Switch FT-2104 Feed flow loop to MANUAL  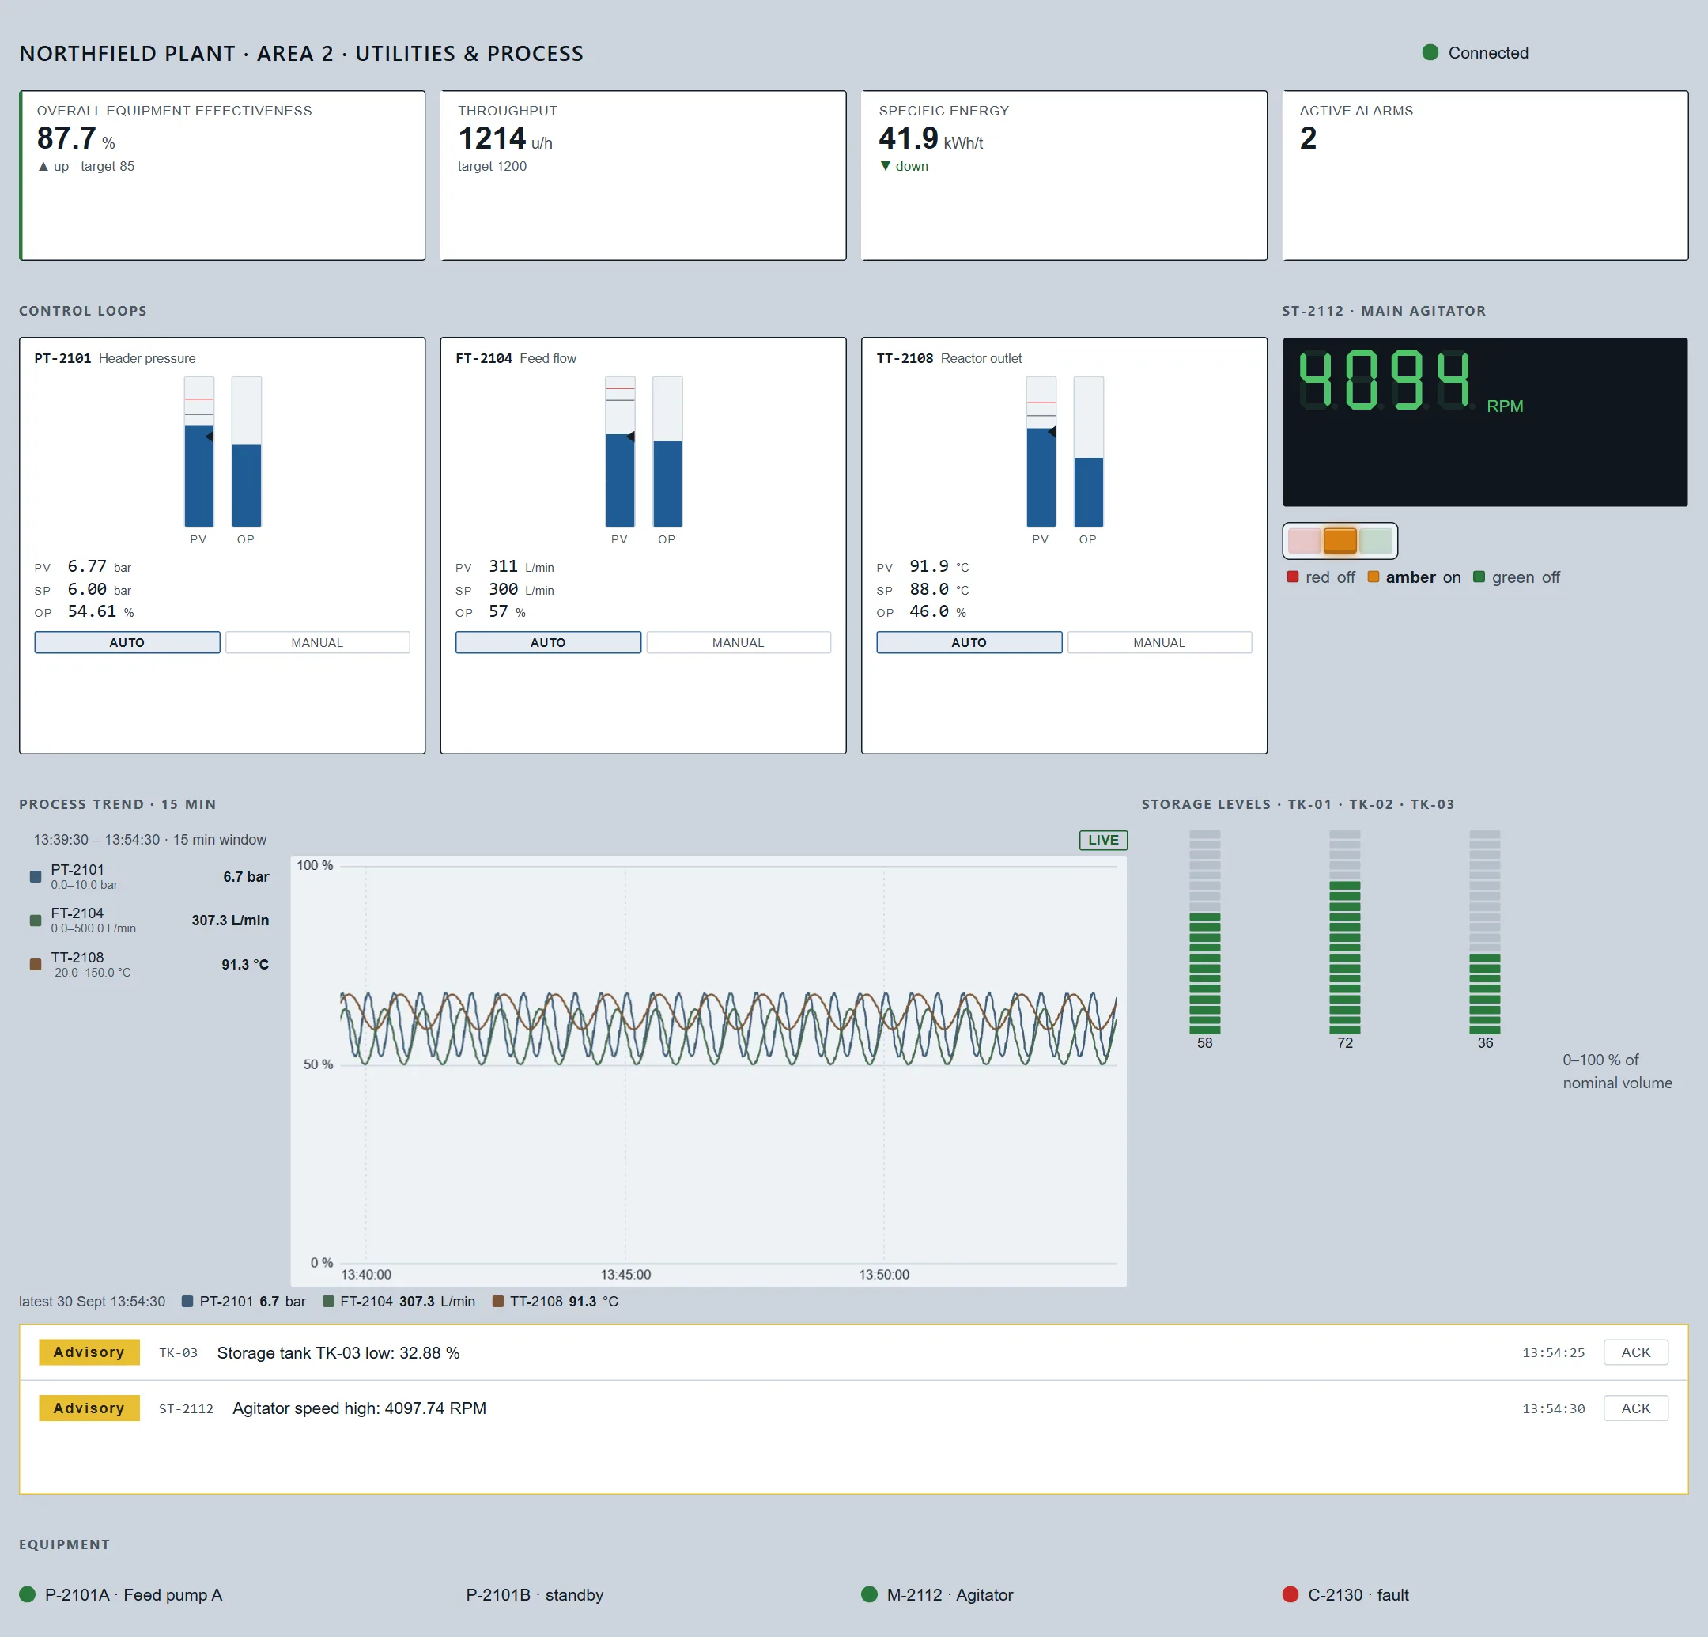point(738,642)
